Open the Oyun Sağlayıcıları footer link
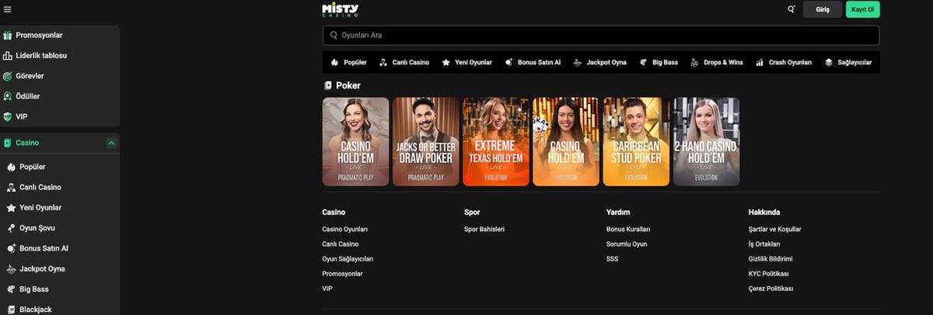933x315 pixels. pyautogui.click(x=348, y=259)
